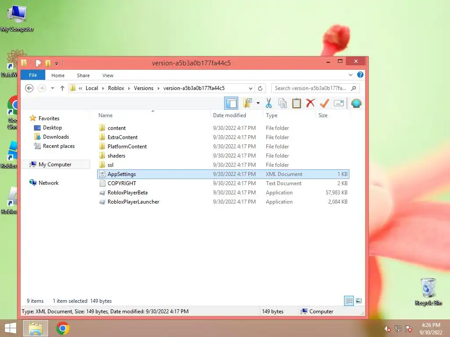The image size is (450, 337).
Task: Toggle the navigation pane layout button
Action: [x=231, y=103]
